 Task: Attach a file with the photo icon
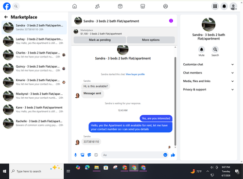(x=83, y=155)
